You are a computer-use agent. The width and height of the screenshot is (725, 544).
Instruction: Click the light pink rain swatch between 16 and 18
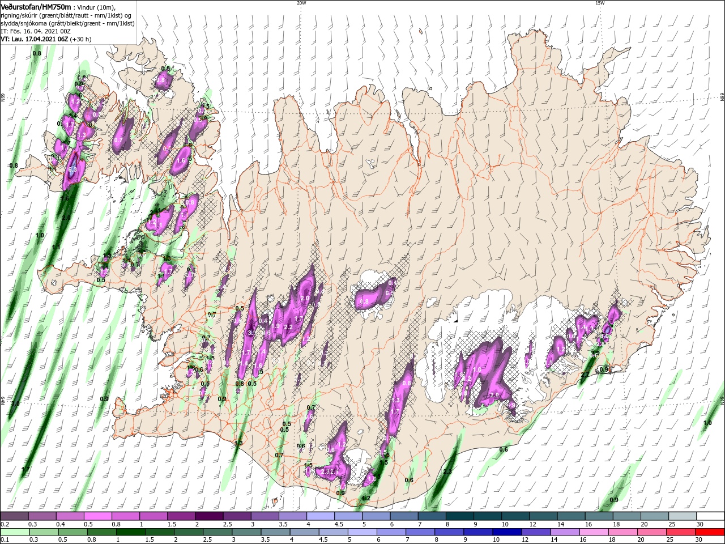coord(593,532)
